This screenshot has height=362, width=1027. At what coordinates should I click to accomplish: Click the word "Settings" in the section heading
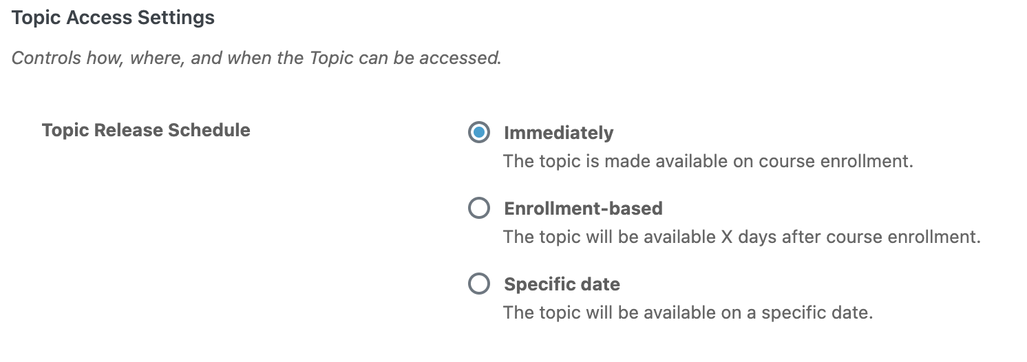tap(179, 18)
